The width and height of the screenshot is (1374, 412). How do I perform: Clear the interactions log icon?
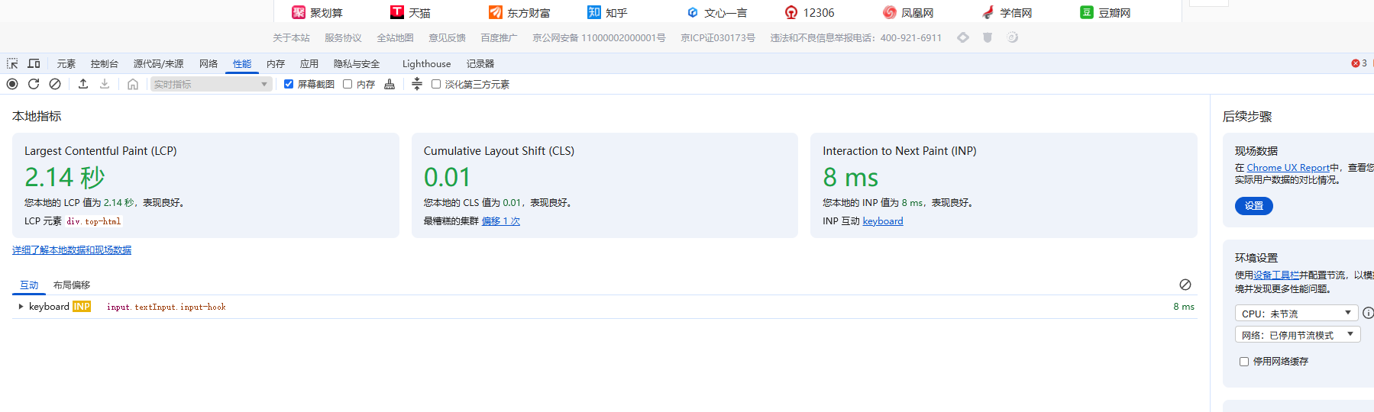[1185, 285]
